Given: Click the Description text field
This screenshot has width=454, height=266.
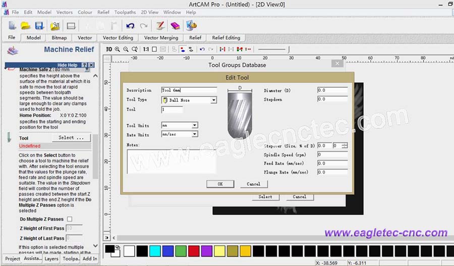Looking at the screenshot, I should [x=189, y=90].
